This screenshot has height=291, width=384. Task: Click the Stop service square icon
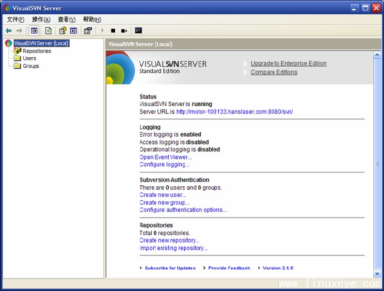pyautogui.click(x=113, y=31)
